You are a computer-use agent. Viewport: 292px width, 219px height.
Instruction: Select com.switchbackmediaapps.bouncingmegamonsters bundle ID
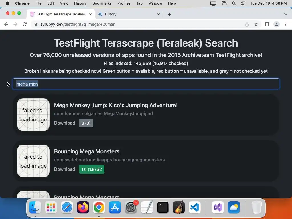click(x=109, y=160)
